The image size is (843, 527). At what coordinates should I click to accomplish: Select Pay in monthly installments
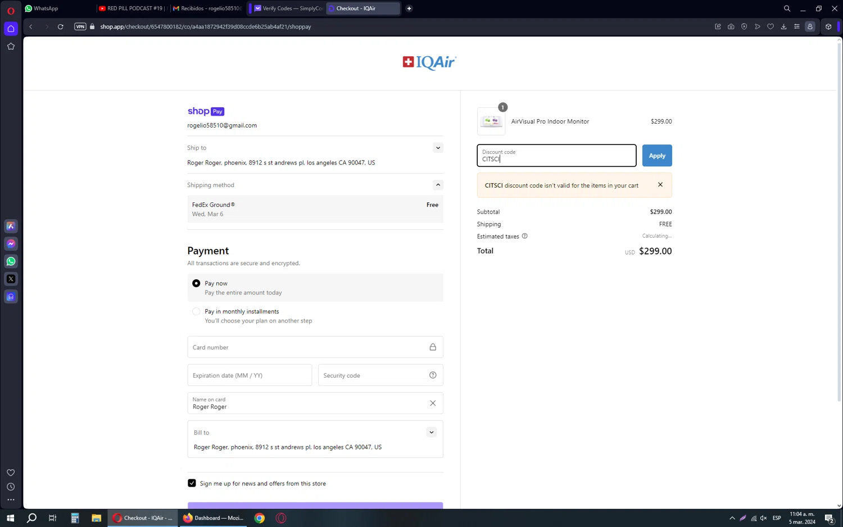(196, 311)
